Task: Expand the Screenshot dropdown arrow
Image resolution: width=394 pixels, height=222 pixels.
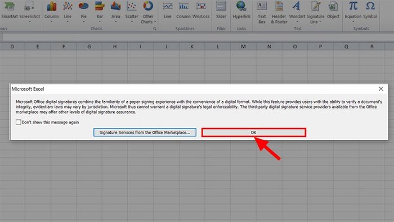Action: pos(30,22)
